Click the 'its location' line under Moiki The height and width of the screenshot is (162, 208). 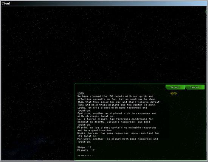click(87, 136)
